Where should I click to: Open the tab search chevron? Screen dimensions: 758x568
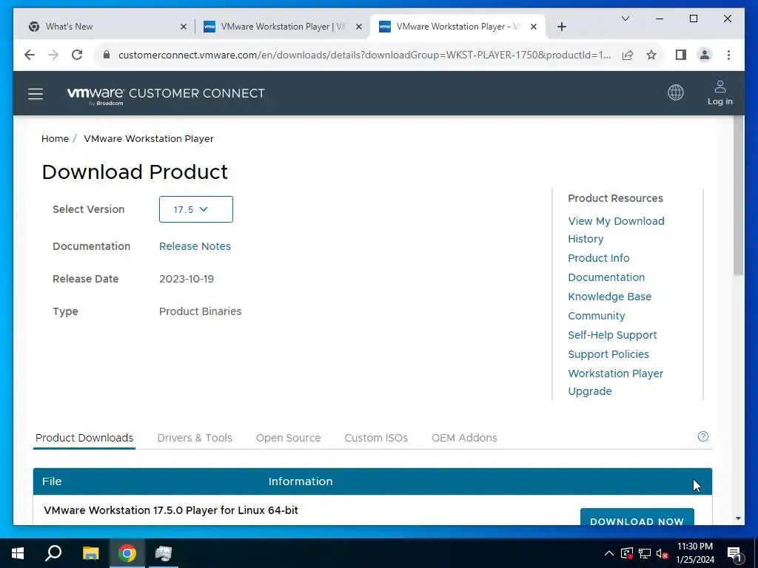point(625,18)
